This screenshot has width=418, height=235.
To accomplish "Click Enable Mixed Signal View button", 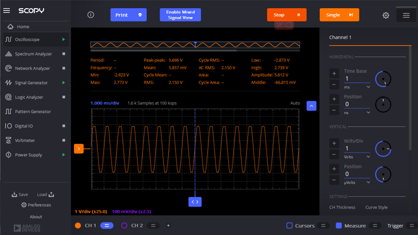I will (180, 15).
